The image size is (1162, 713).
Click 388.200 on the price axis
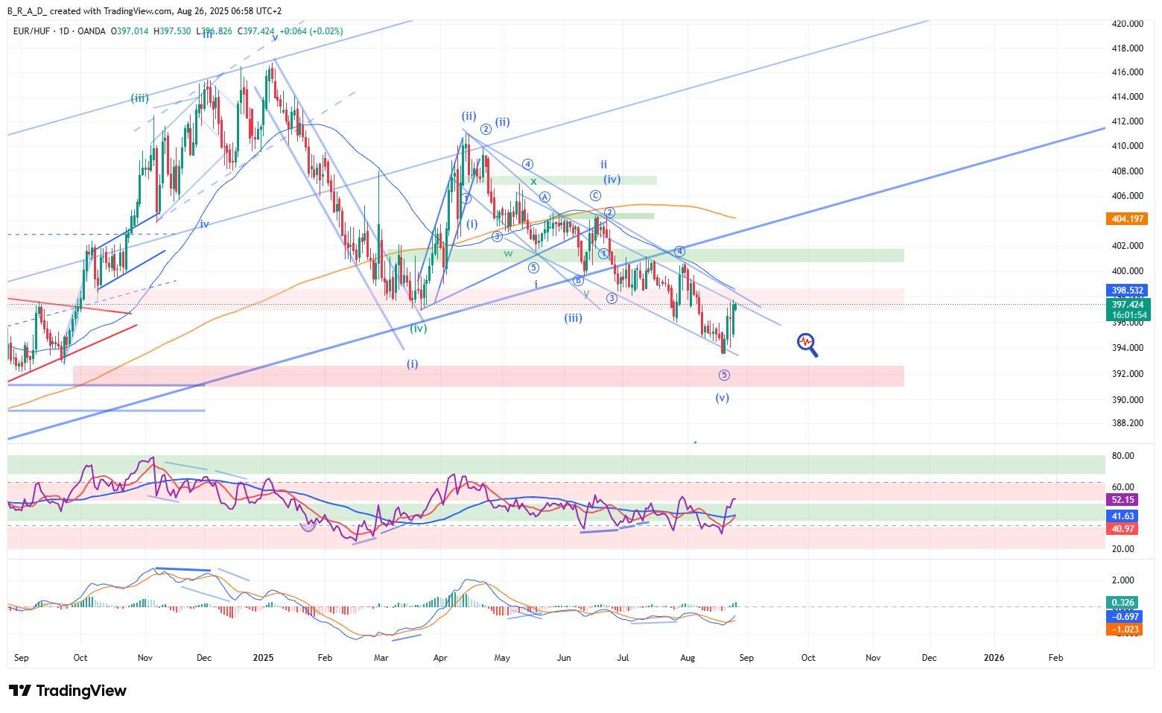pos(1127,423)
